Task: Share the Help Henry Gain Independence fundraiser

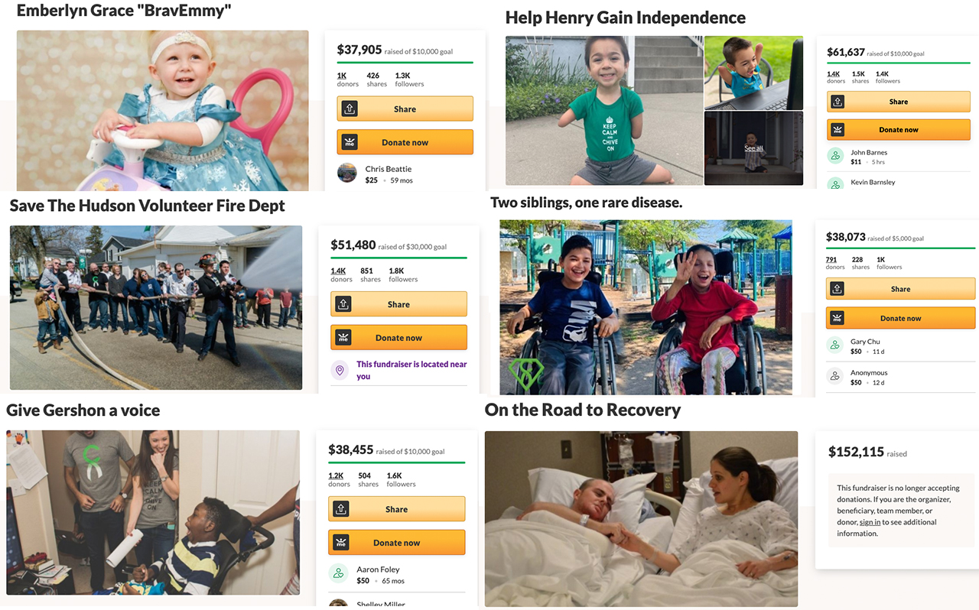Action: pyautogui.click(x=898, y=102)
